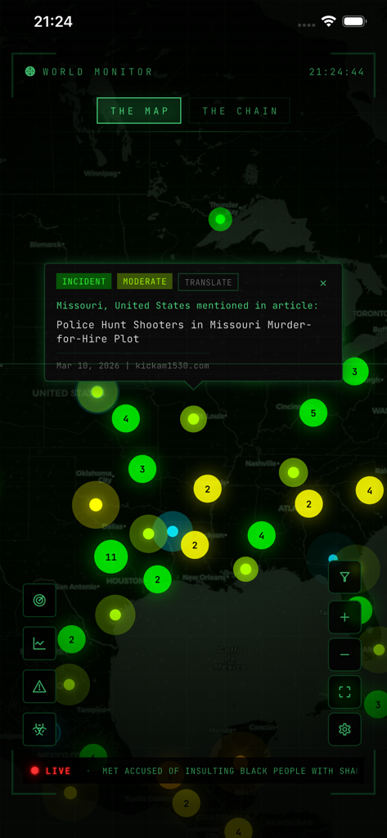387x838 pixels.
Task: Tap the Missouri, United States mention line
Action: [x=187, y=306]
